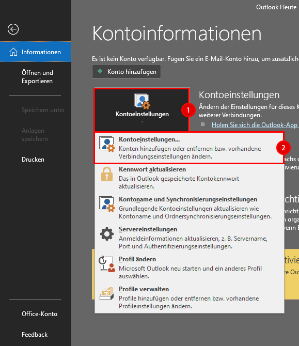Click the Profil ändern icon

tap(107, 264)
